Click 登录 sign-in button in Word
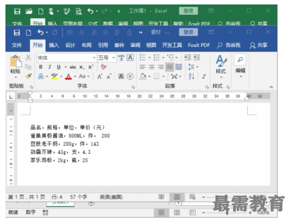The width and height of the screenshot is (288, 223). (x=189, y=32)
